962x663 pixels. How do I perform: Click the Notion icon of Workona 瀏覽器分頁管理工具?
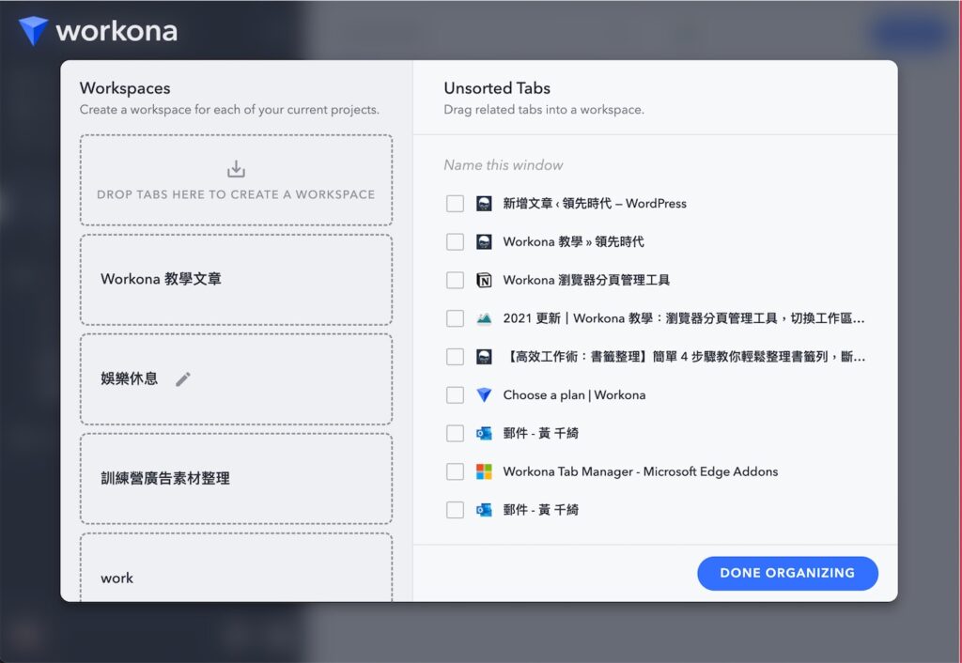(484, 280)
